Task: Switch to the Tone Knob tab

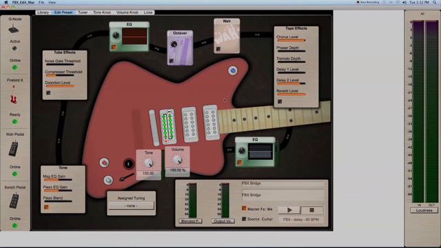Action: tap(102, 12)
